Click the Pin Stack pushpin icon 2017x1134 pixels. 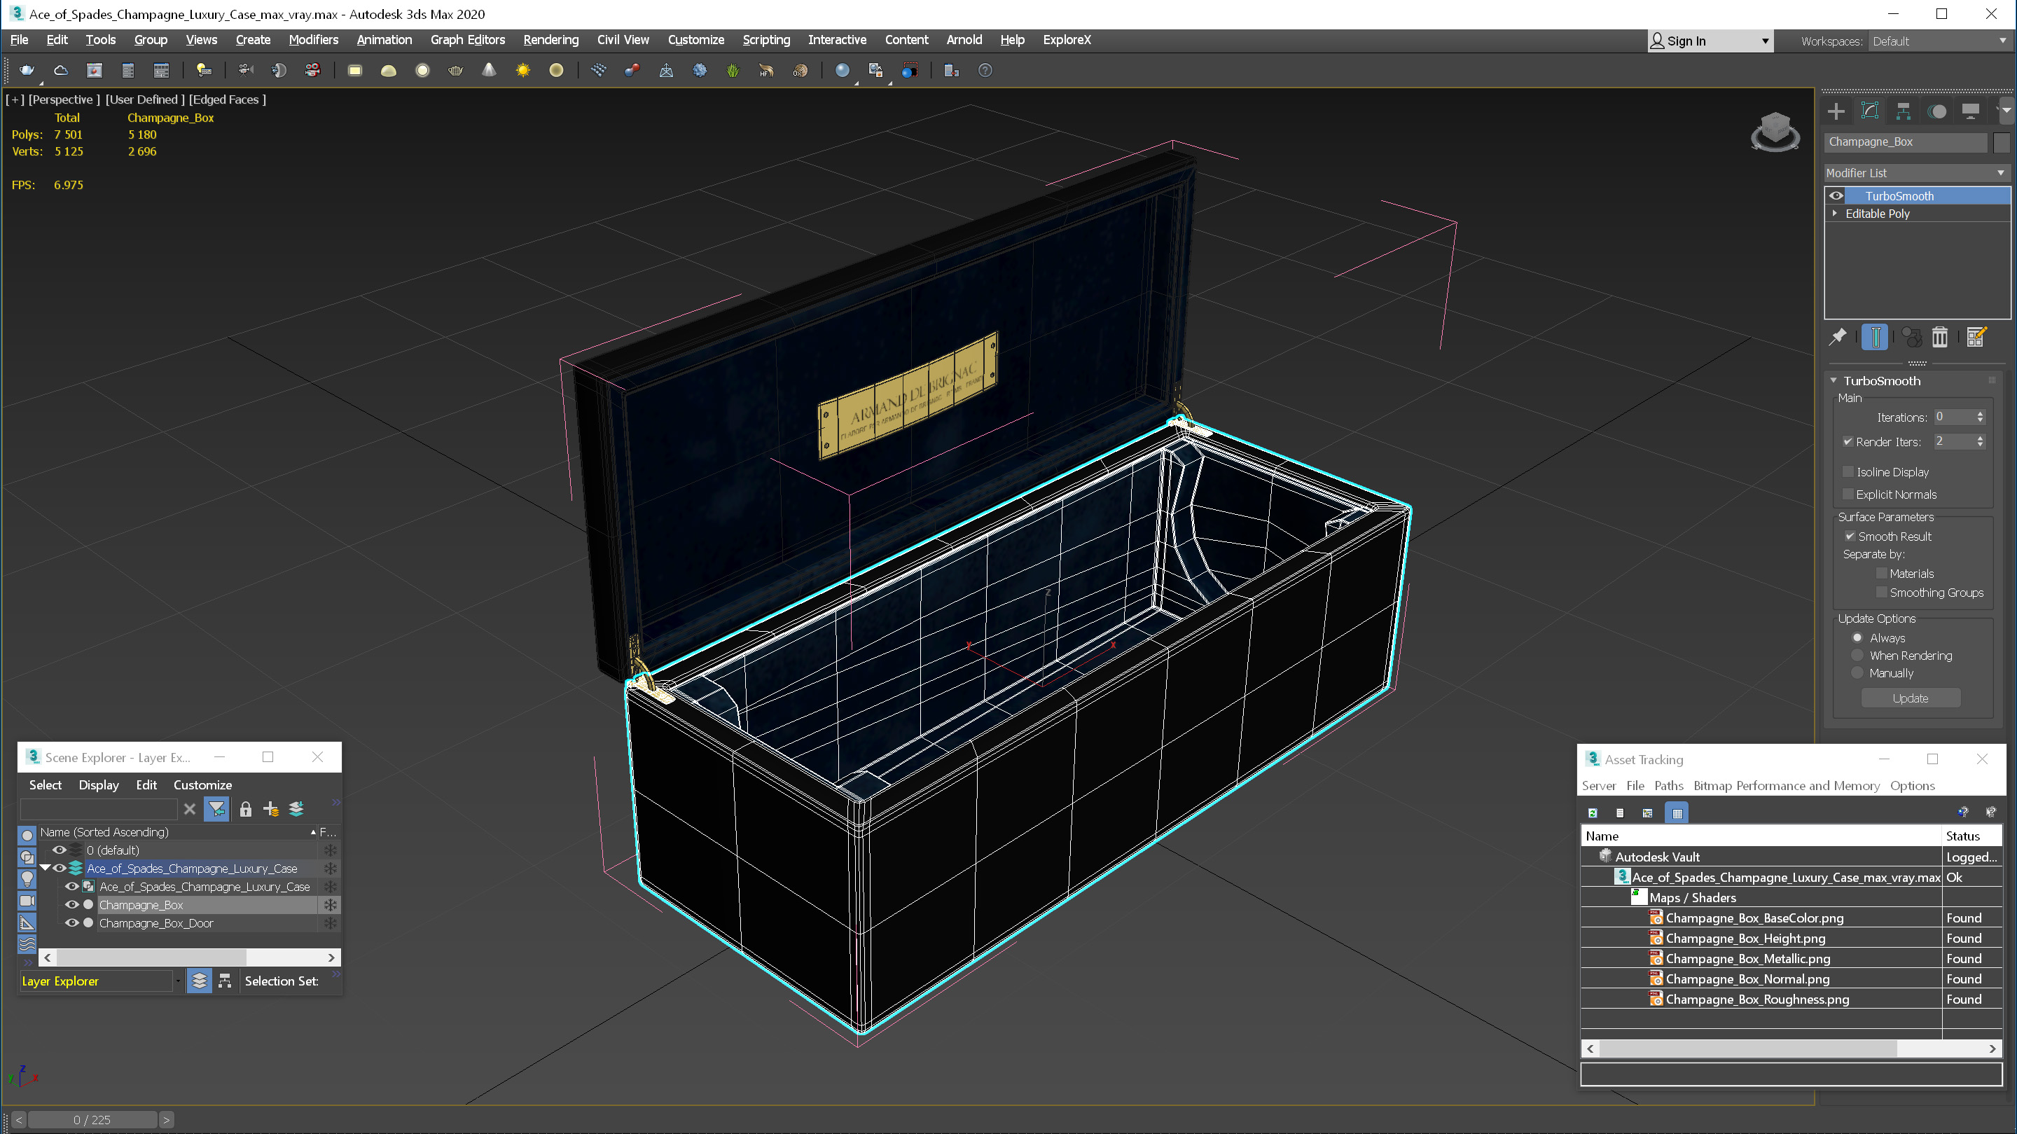click(x=1838, y=337)
